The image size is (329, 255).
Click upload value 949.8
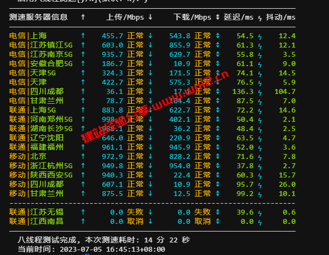coord(112,166)
